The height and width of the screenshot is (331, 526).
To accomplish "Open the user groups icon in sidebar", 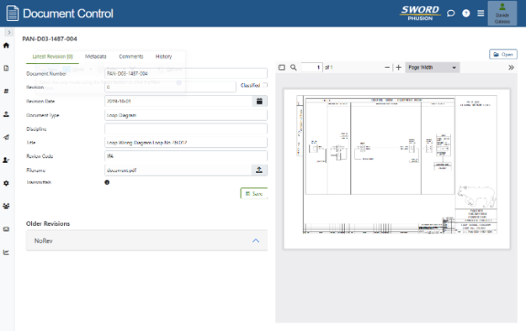I will coord(6,206).
